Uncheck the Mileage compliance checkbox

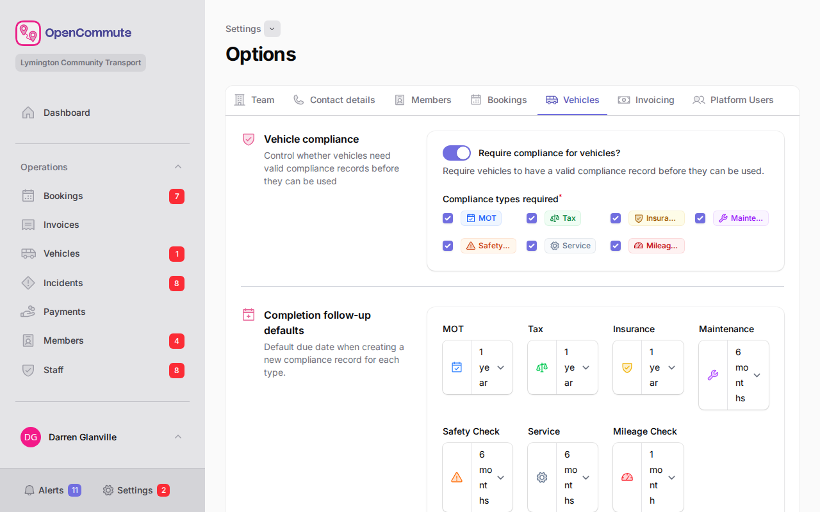coord(616,246)
